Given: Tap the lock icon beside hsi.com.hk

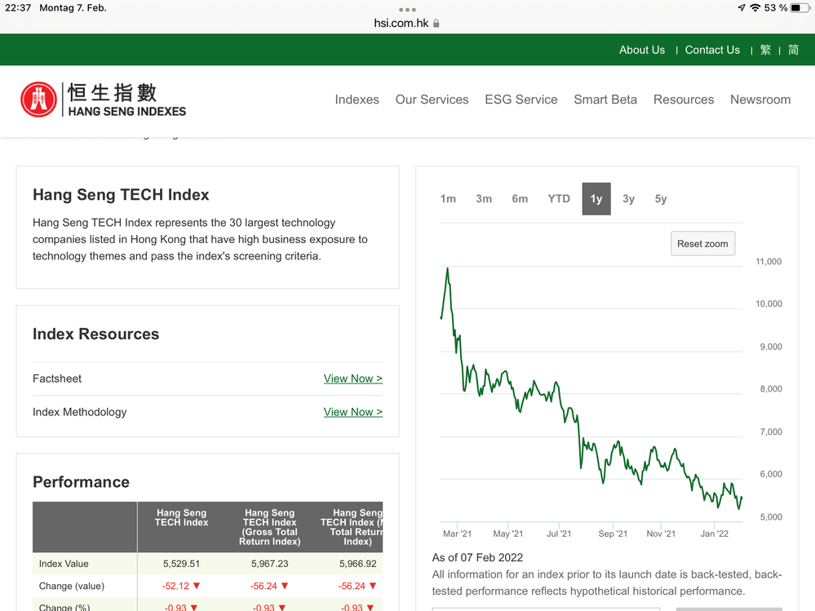Looking at the screenshot, I should [x=436, y=24].
